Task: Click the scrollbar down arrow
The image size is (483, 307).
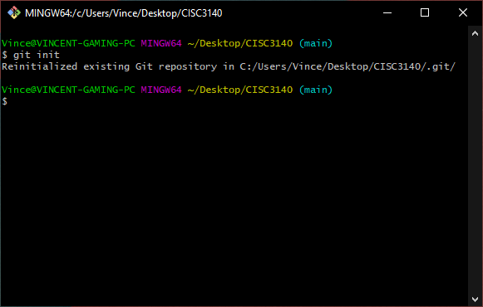Action: (x=475, y=299)
